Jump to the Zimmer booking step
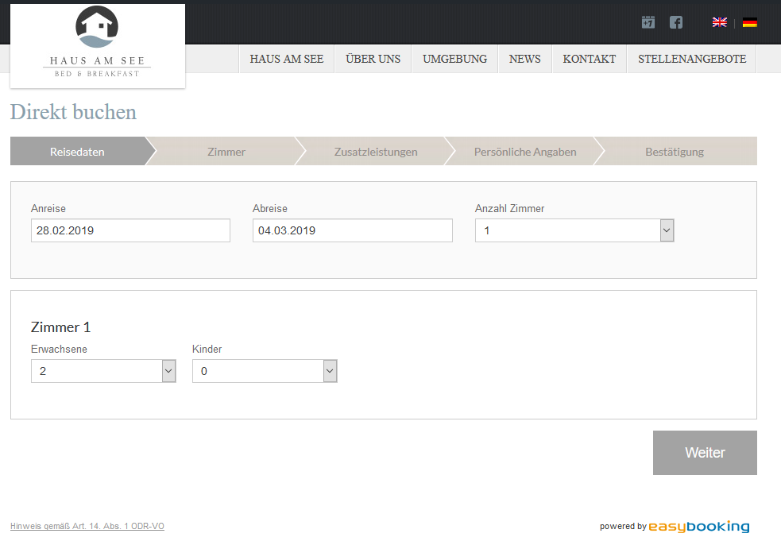Screen dimensions: 781x545 tap(226, 152)
